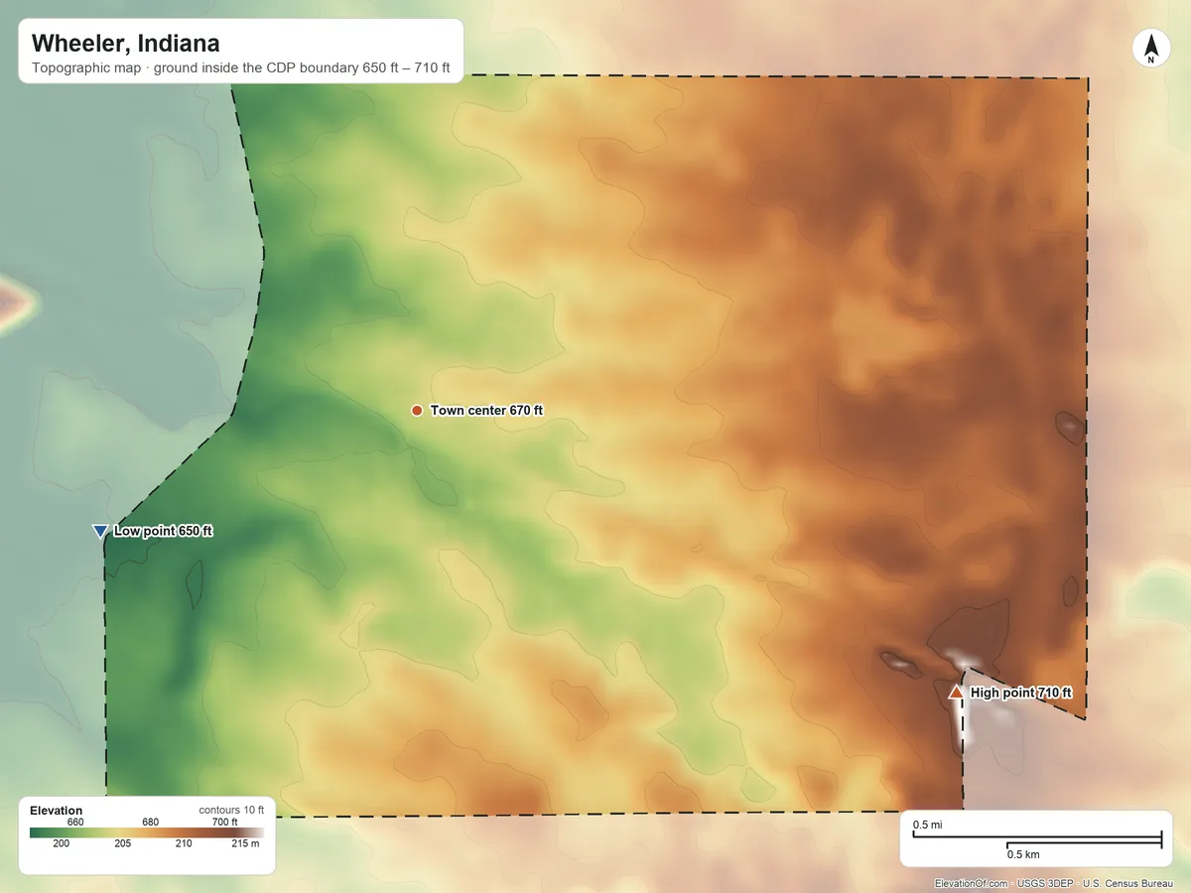Click the '700 ft' legend value

tap(223, 822)
